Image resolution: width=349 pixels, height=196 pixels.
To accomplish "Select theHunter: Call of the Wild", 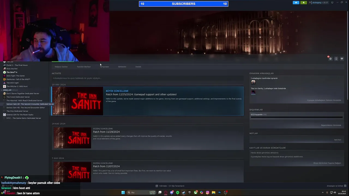I will (18, 79).
